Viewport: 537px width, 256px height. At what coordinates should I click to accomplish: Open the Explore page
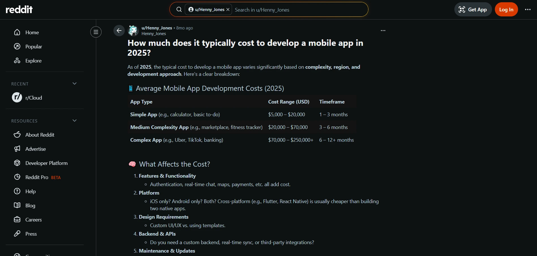point(33,61)
